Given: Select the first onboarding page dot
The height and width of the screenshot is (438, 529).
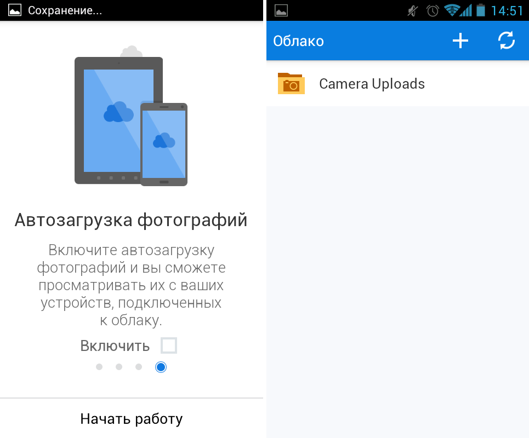Looking at the screenshot, I should pyautogui.click(x=99, y=367).
